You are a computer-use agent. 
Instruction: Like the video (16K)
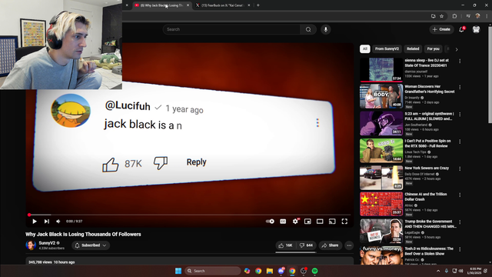[285, 245]
